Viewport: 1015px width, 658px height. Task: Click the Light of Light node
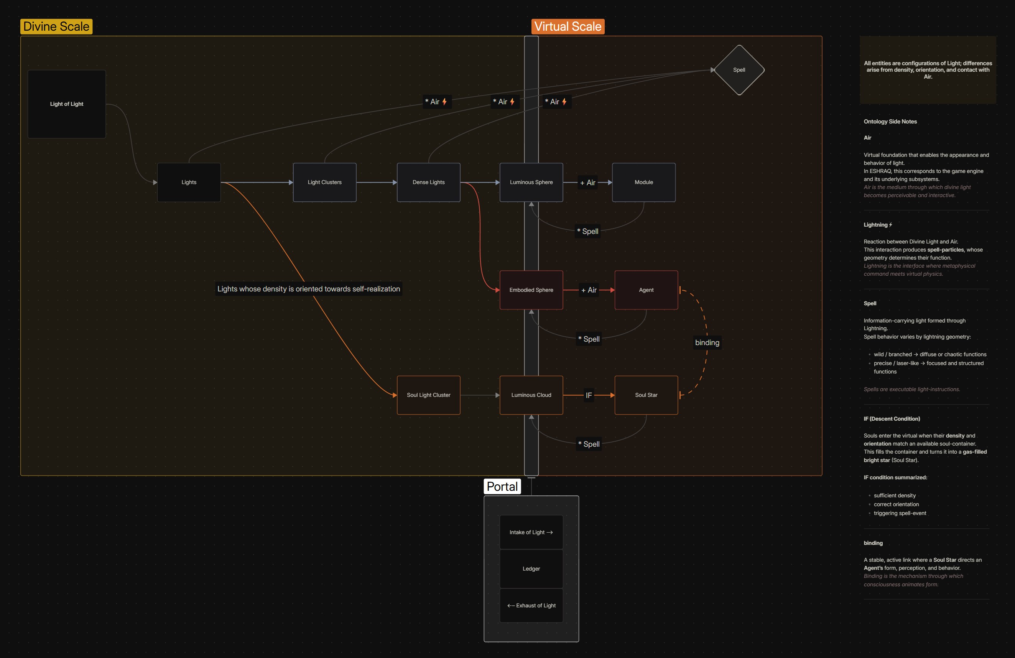(67, 104)
